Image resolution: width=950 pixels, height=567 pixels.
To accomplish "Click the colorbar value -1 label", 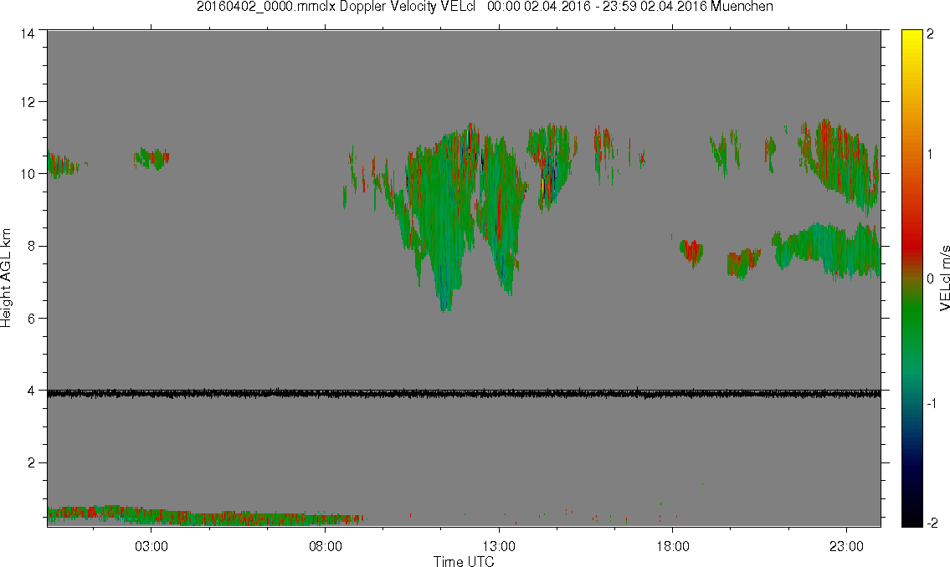I will pyautogui.click(x=932, y=403).
